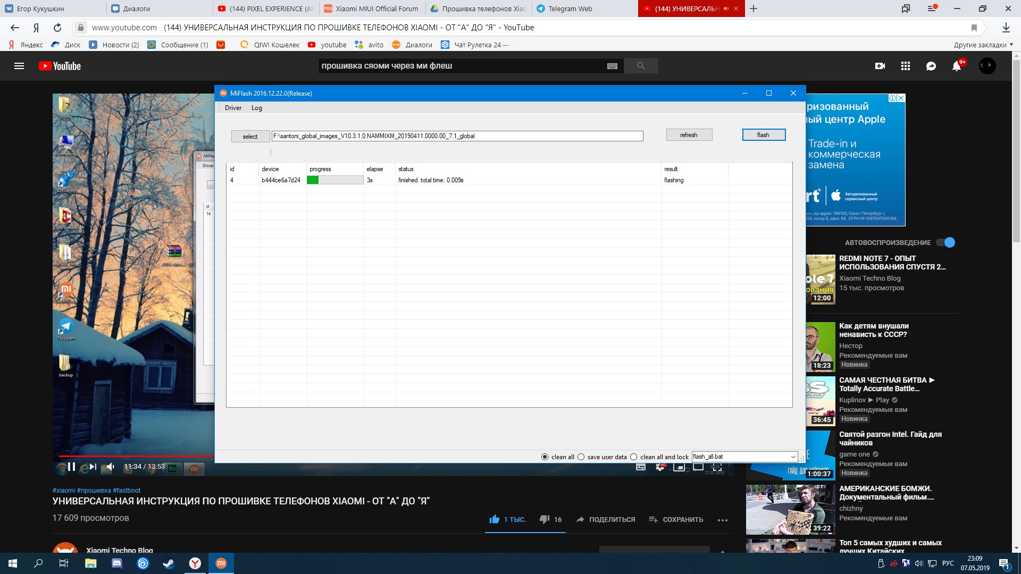Screen dimensions: 1021x574
Task: Go to the YouTube home logo
Action: point(60,66)
